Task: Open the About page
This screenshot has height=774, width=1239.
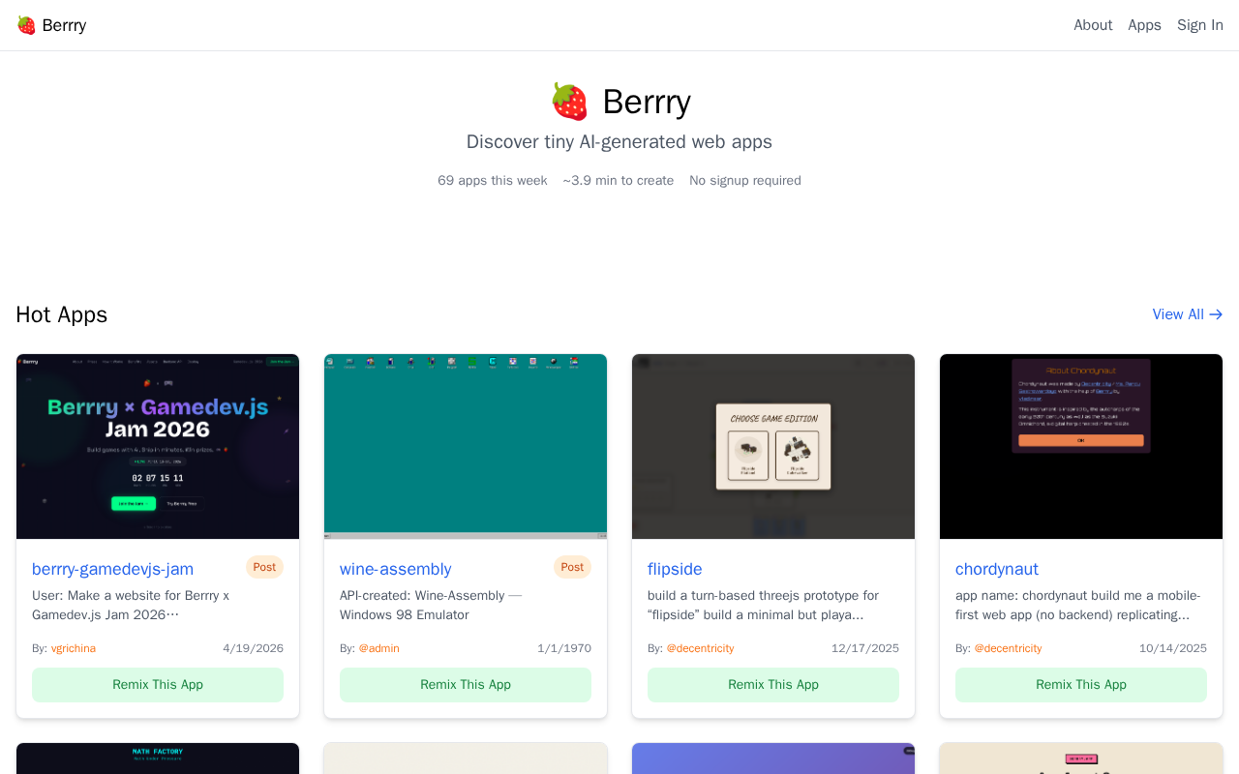Action: tap(1093, 25)
